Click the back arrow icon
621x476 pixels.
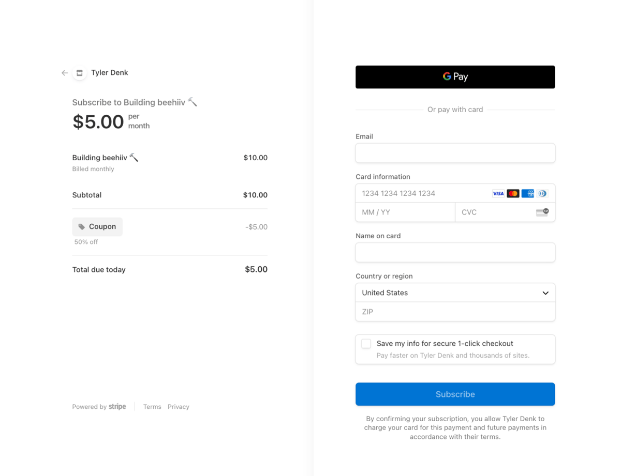(65, 73)
